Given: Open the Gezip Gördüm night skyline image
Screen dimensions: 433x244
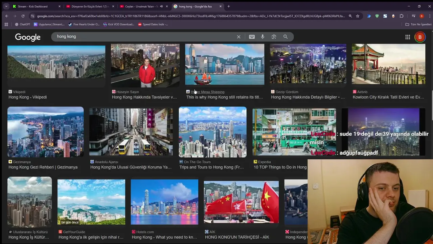Looking at the screenshot, I should 308,64.
